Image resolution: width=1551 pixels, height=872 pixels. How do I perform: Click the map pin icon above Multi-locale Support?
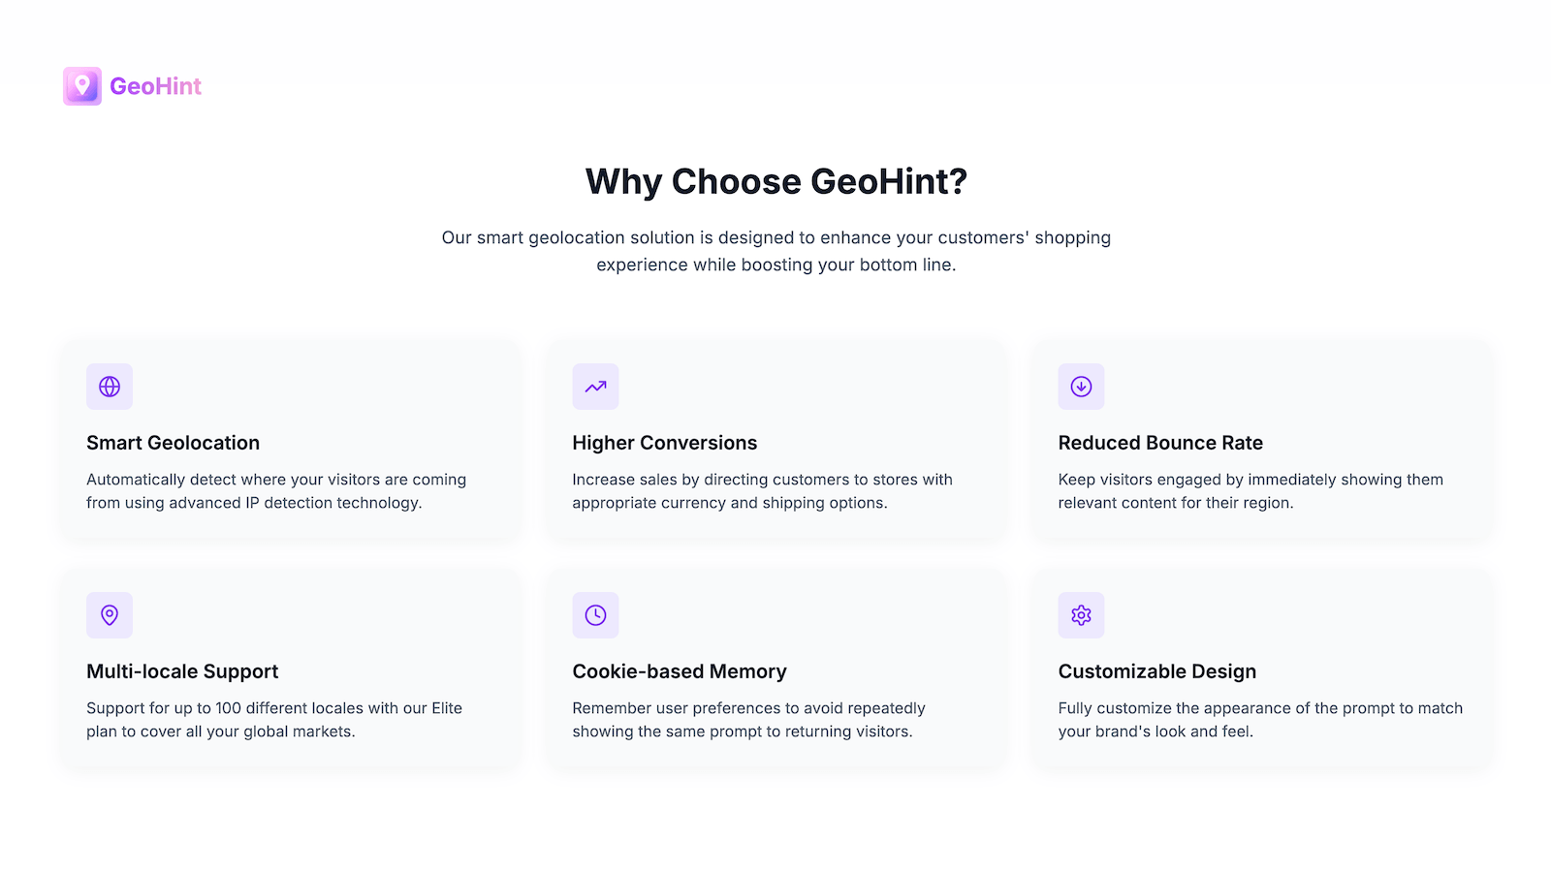109,615
